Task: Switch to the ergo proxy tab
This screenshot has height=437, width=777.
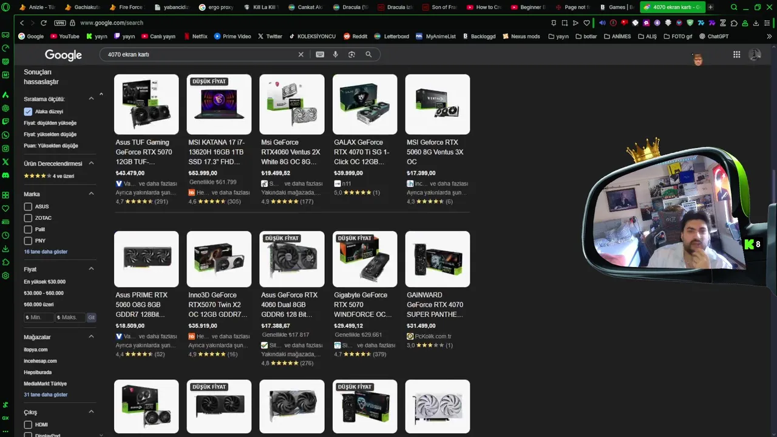Action: click(215, 7)
